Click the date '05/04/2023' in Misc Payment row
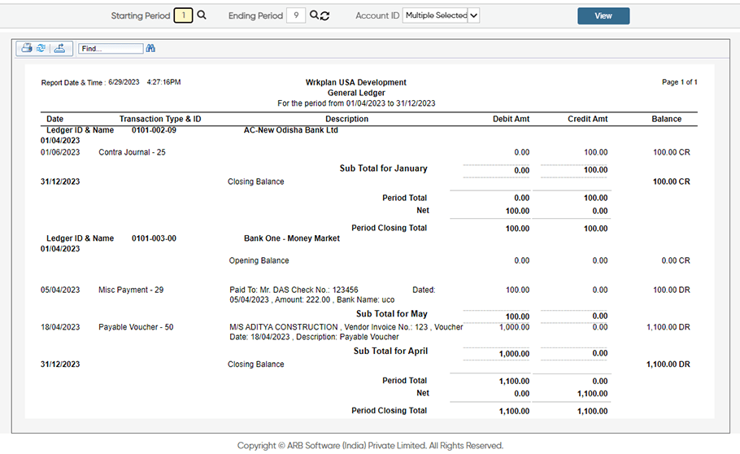Screen dimensions: 740x454 [x=60, y=290]
